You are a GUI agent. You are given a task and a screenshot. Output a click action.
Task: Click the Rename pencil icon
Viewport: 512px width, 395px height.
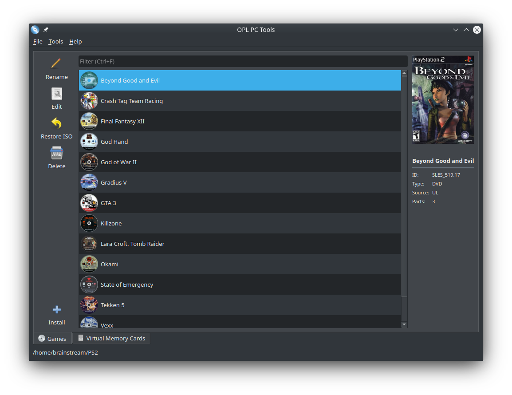[56, 63]
